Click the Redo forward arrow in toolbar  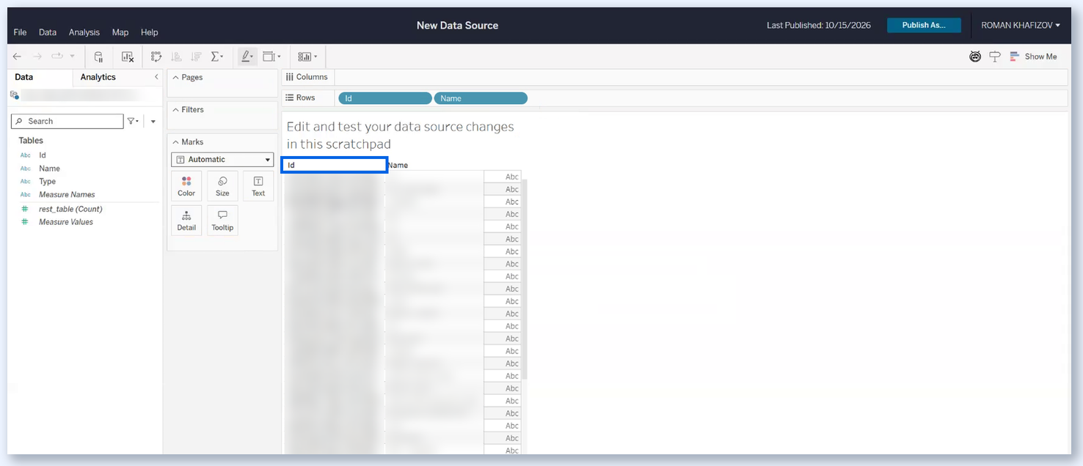37,56
